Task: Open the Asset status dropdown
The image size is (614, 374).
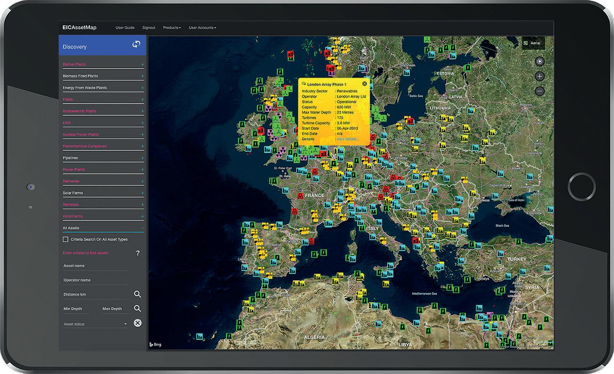Action: pyautogui.click(x=125, y=324)
